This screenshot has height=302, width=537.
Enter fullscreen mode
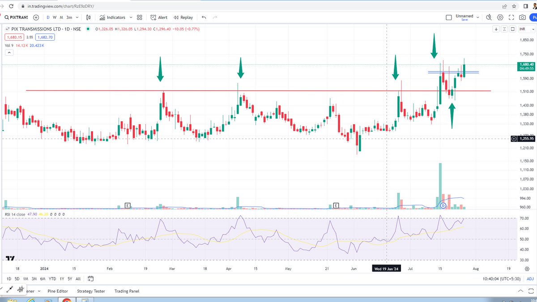[x=511, y=17]
